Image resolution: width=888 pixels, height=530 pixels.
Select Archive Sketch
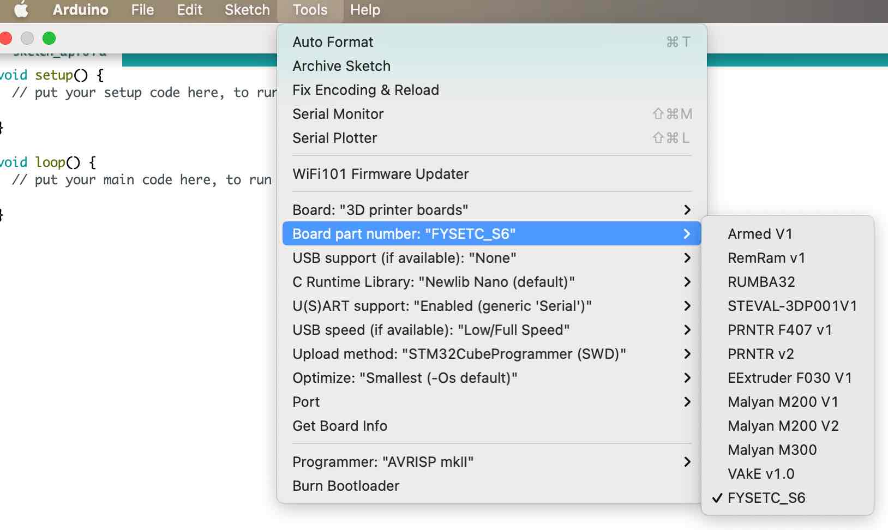[x=492, y=66]
